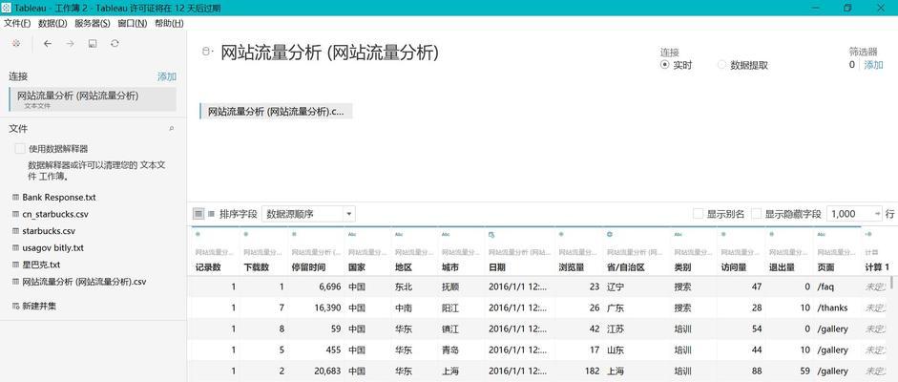The width and height of the screenshot is (898, 382).
Task: Click the 青岛 city cell
Action: tap(462, 350)
